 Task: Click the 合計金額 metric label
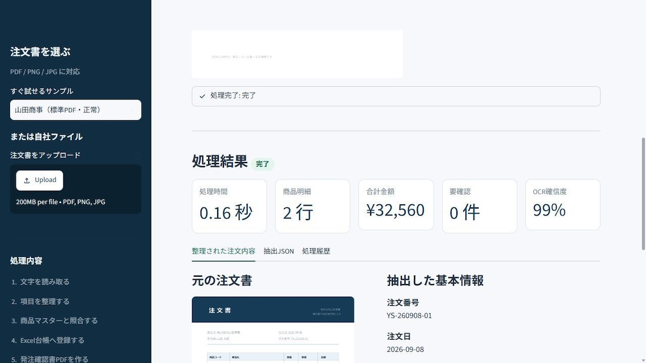point(380,192)
